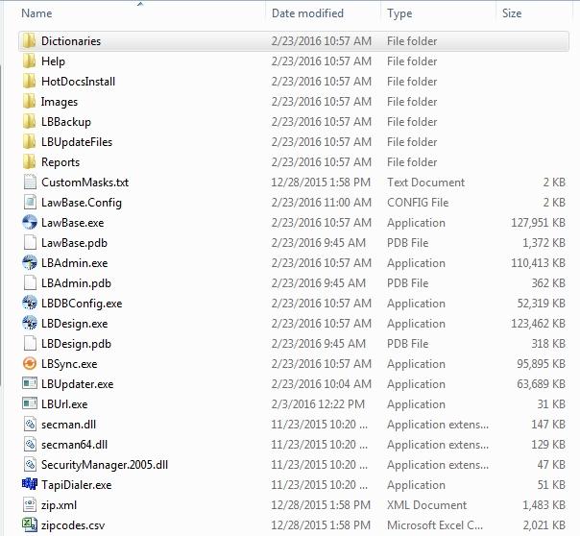The height and width of the screenshot is (536, 580).
Task: Click the '95,895 KB' size value
Action: (542, 364)
